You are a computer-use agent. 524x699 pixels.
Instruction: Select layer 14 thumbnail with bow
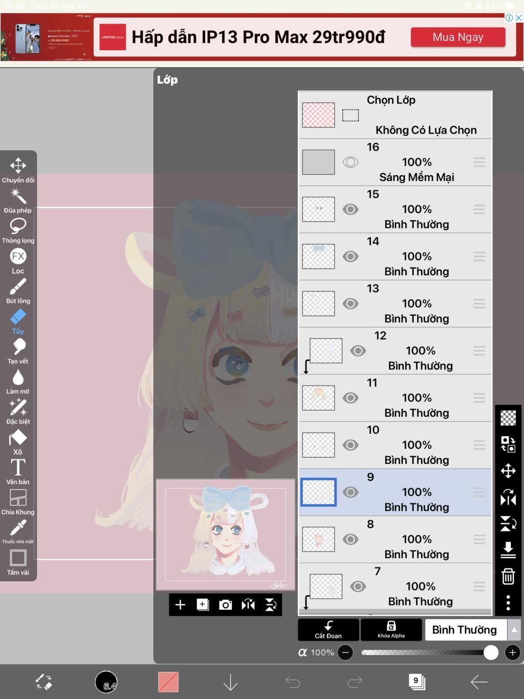click(x=318, y=257)
